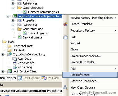Screen dimensions: 118x96
Task: Click the Build icon in context menu
Action: [65, 37]
